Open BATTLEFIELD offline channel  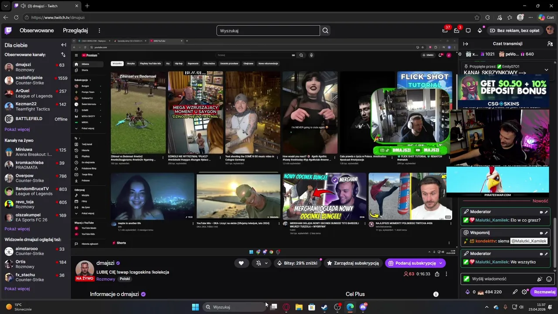pos(35,119)
